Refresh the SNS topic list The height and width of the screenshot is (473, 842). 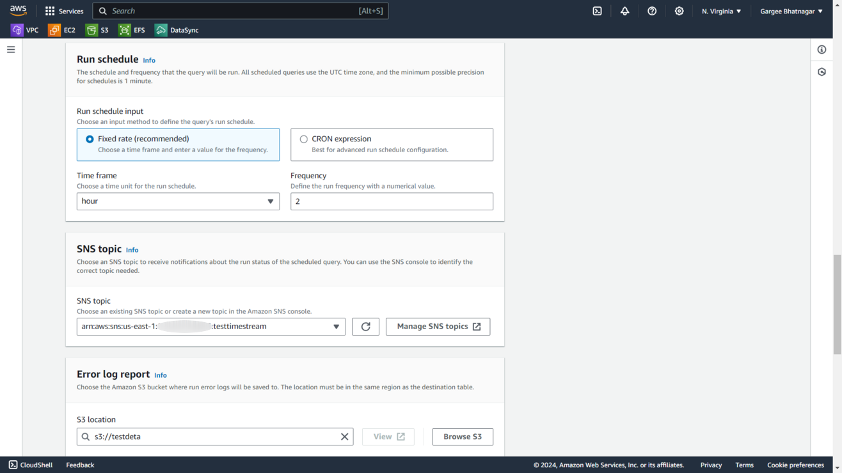point(365,327)
